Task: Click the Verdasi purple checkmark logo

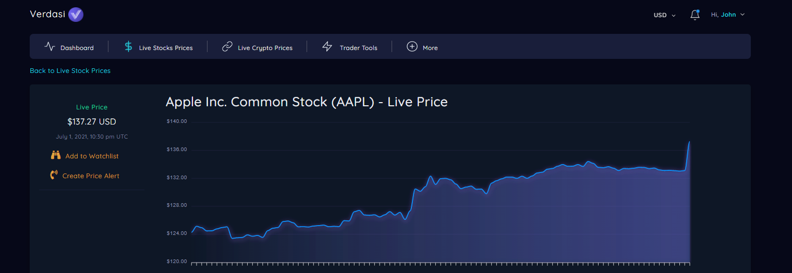Action: click(x=76, y=15)
